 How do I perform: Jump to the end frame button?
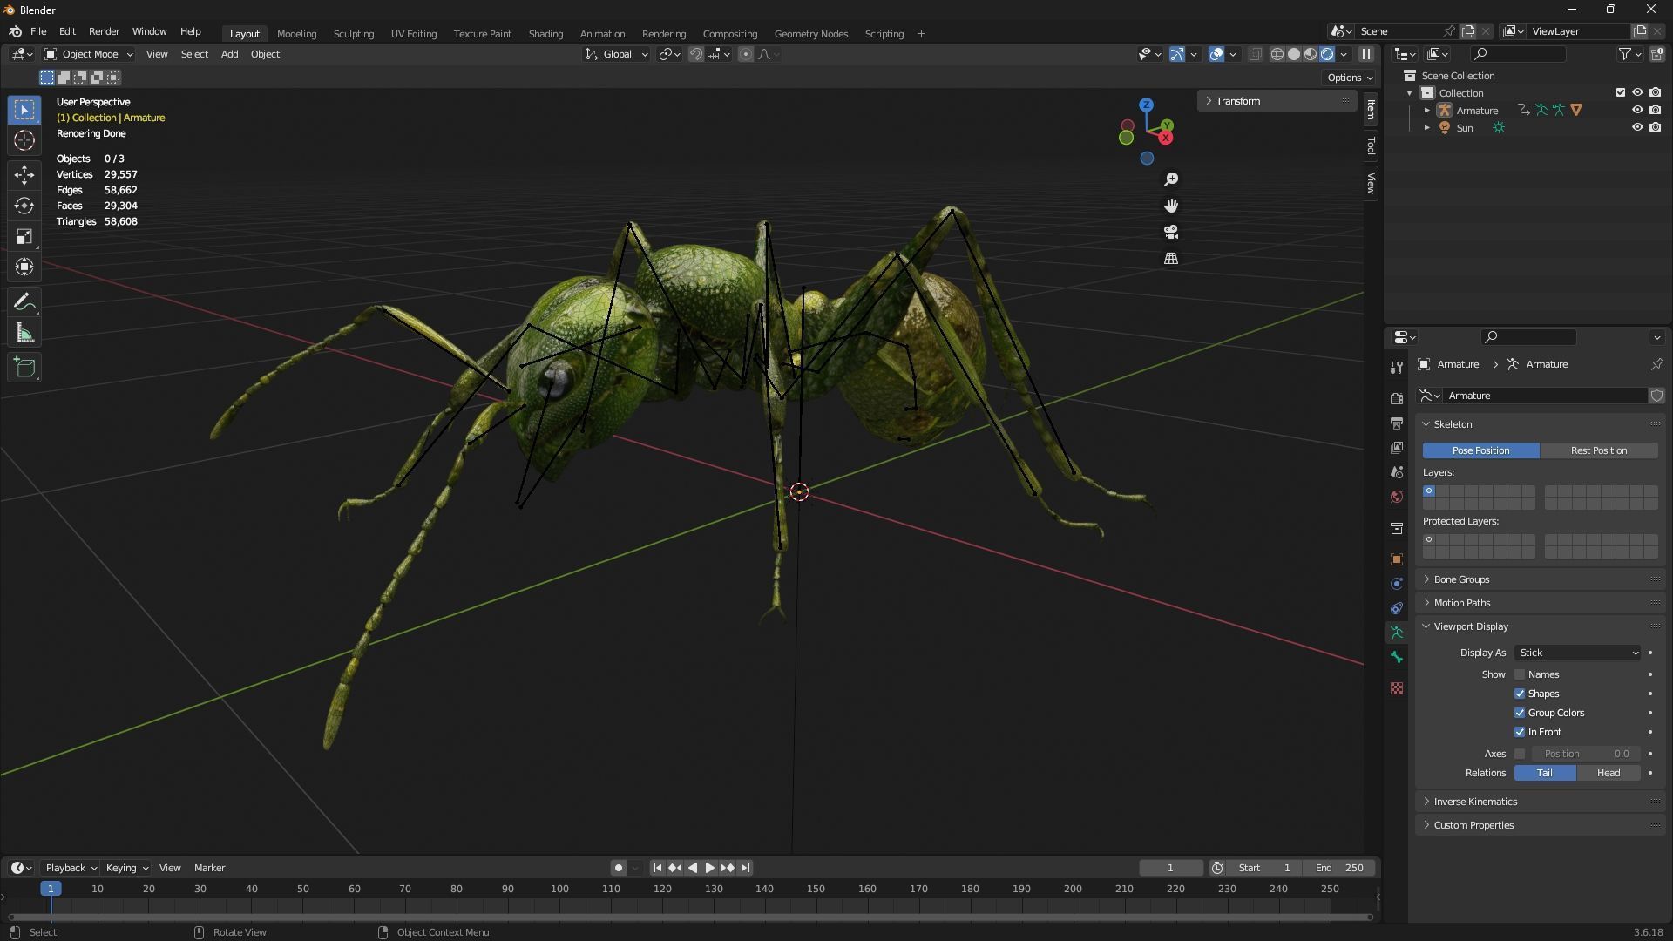click(x=745, y=868)
